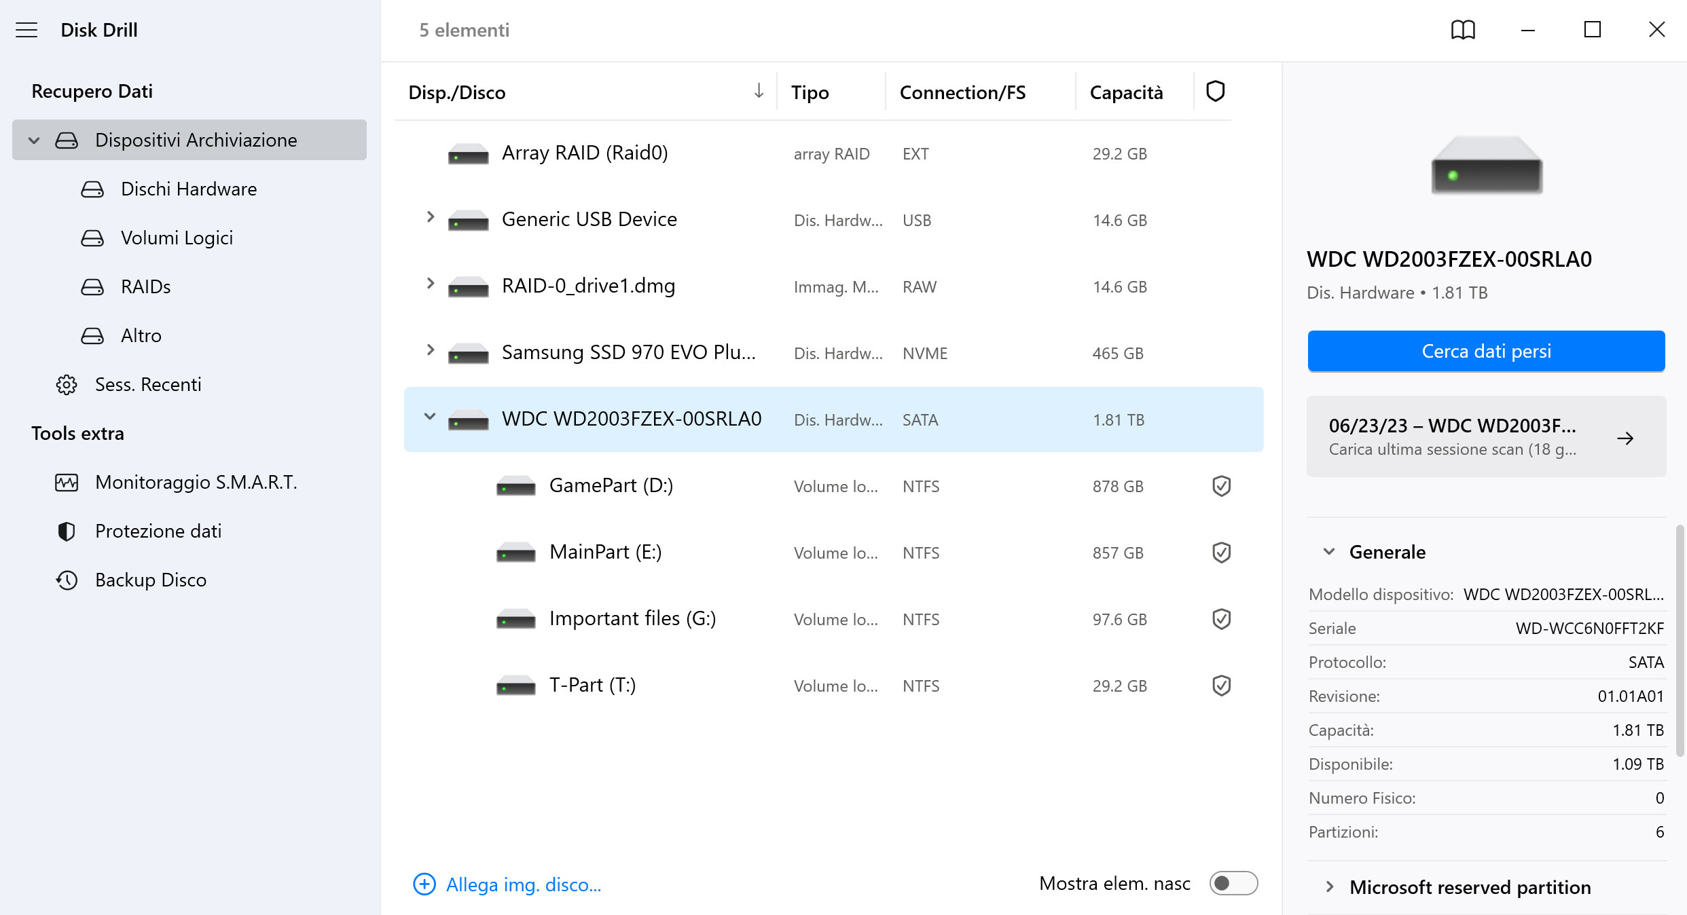
Task: Click 465 GB capacity cell
Action: click(1118, 354)
